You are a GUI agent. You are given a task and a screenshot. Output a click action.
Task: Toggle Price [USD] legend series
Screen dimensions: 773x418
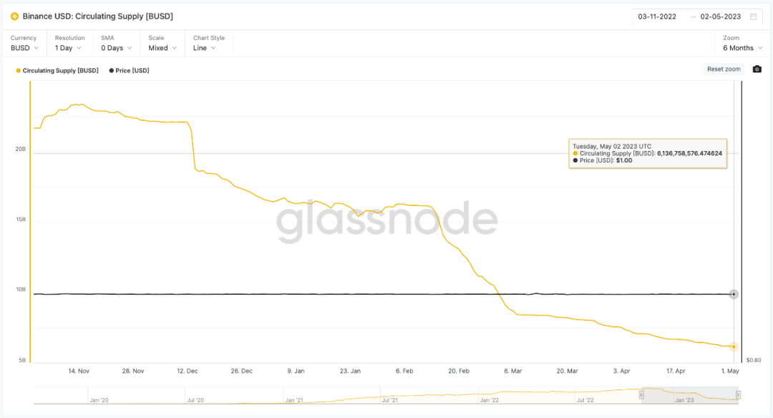pyautogui.click(x=129, y=70)
